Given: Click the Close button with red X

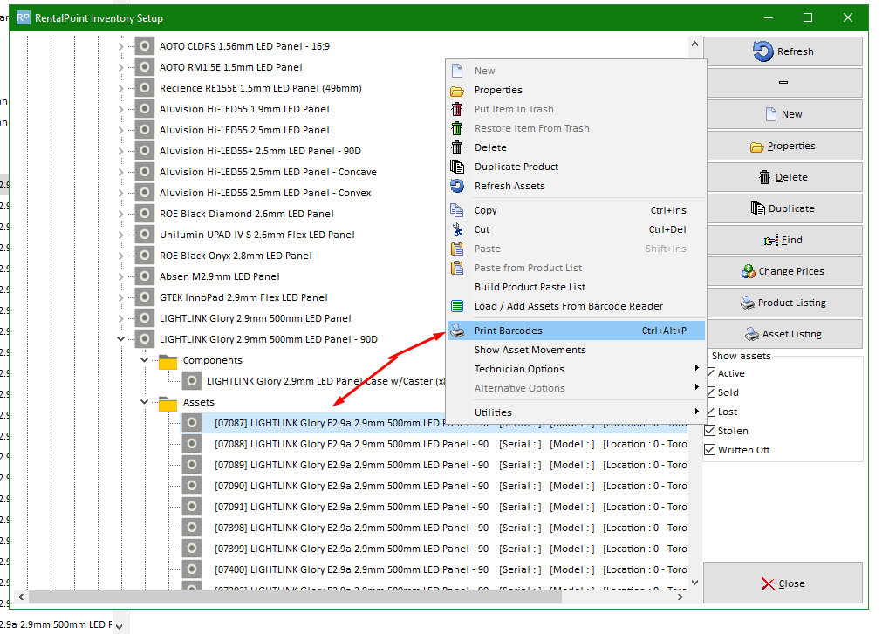Looking at the screenshot, I should point(783,583).
